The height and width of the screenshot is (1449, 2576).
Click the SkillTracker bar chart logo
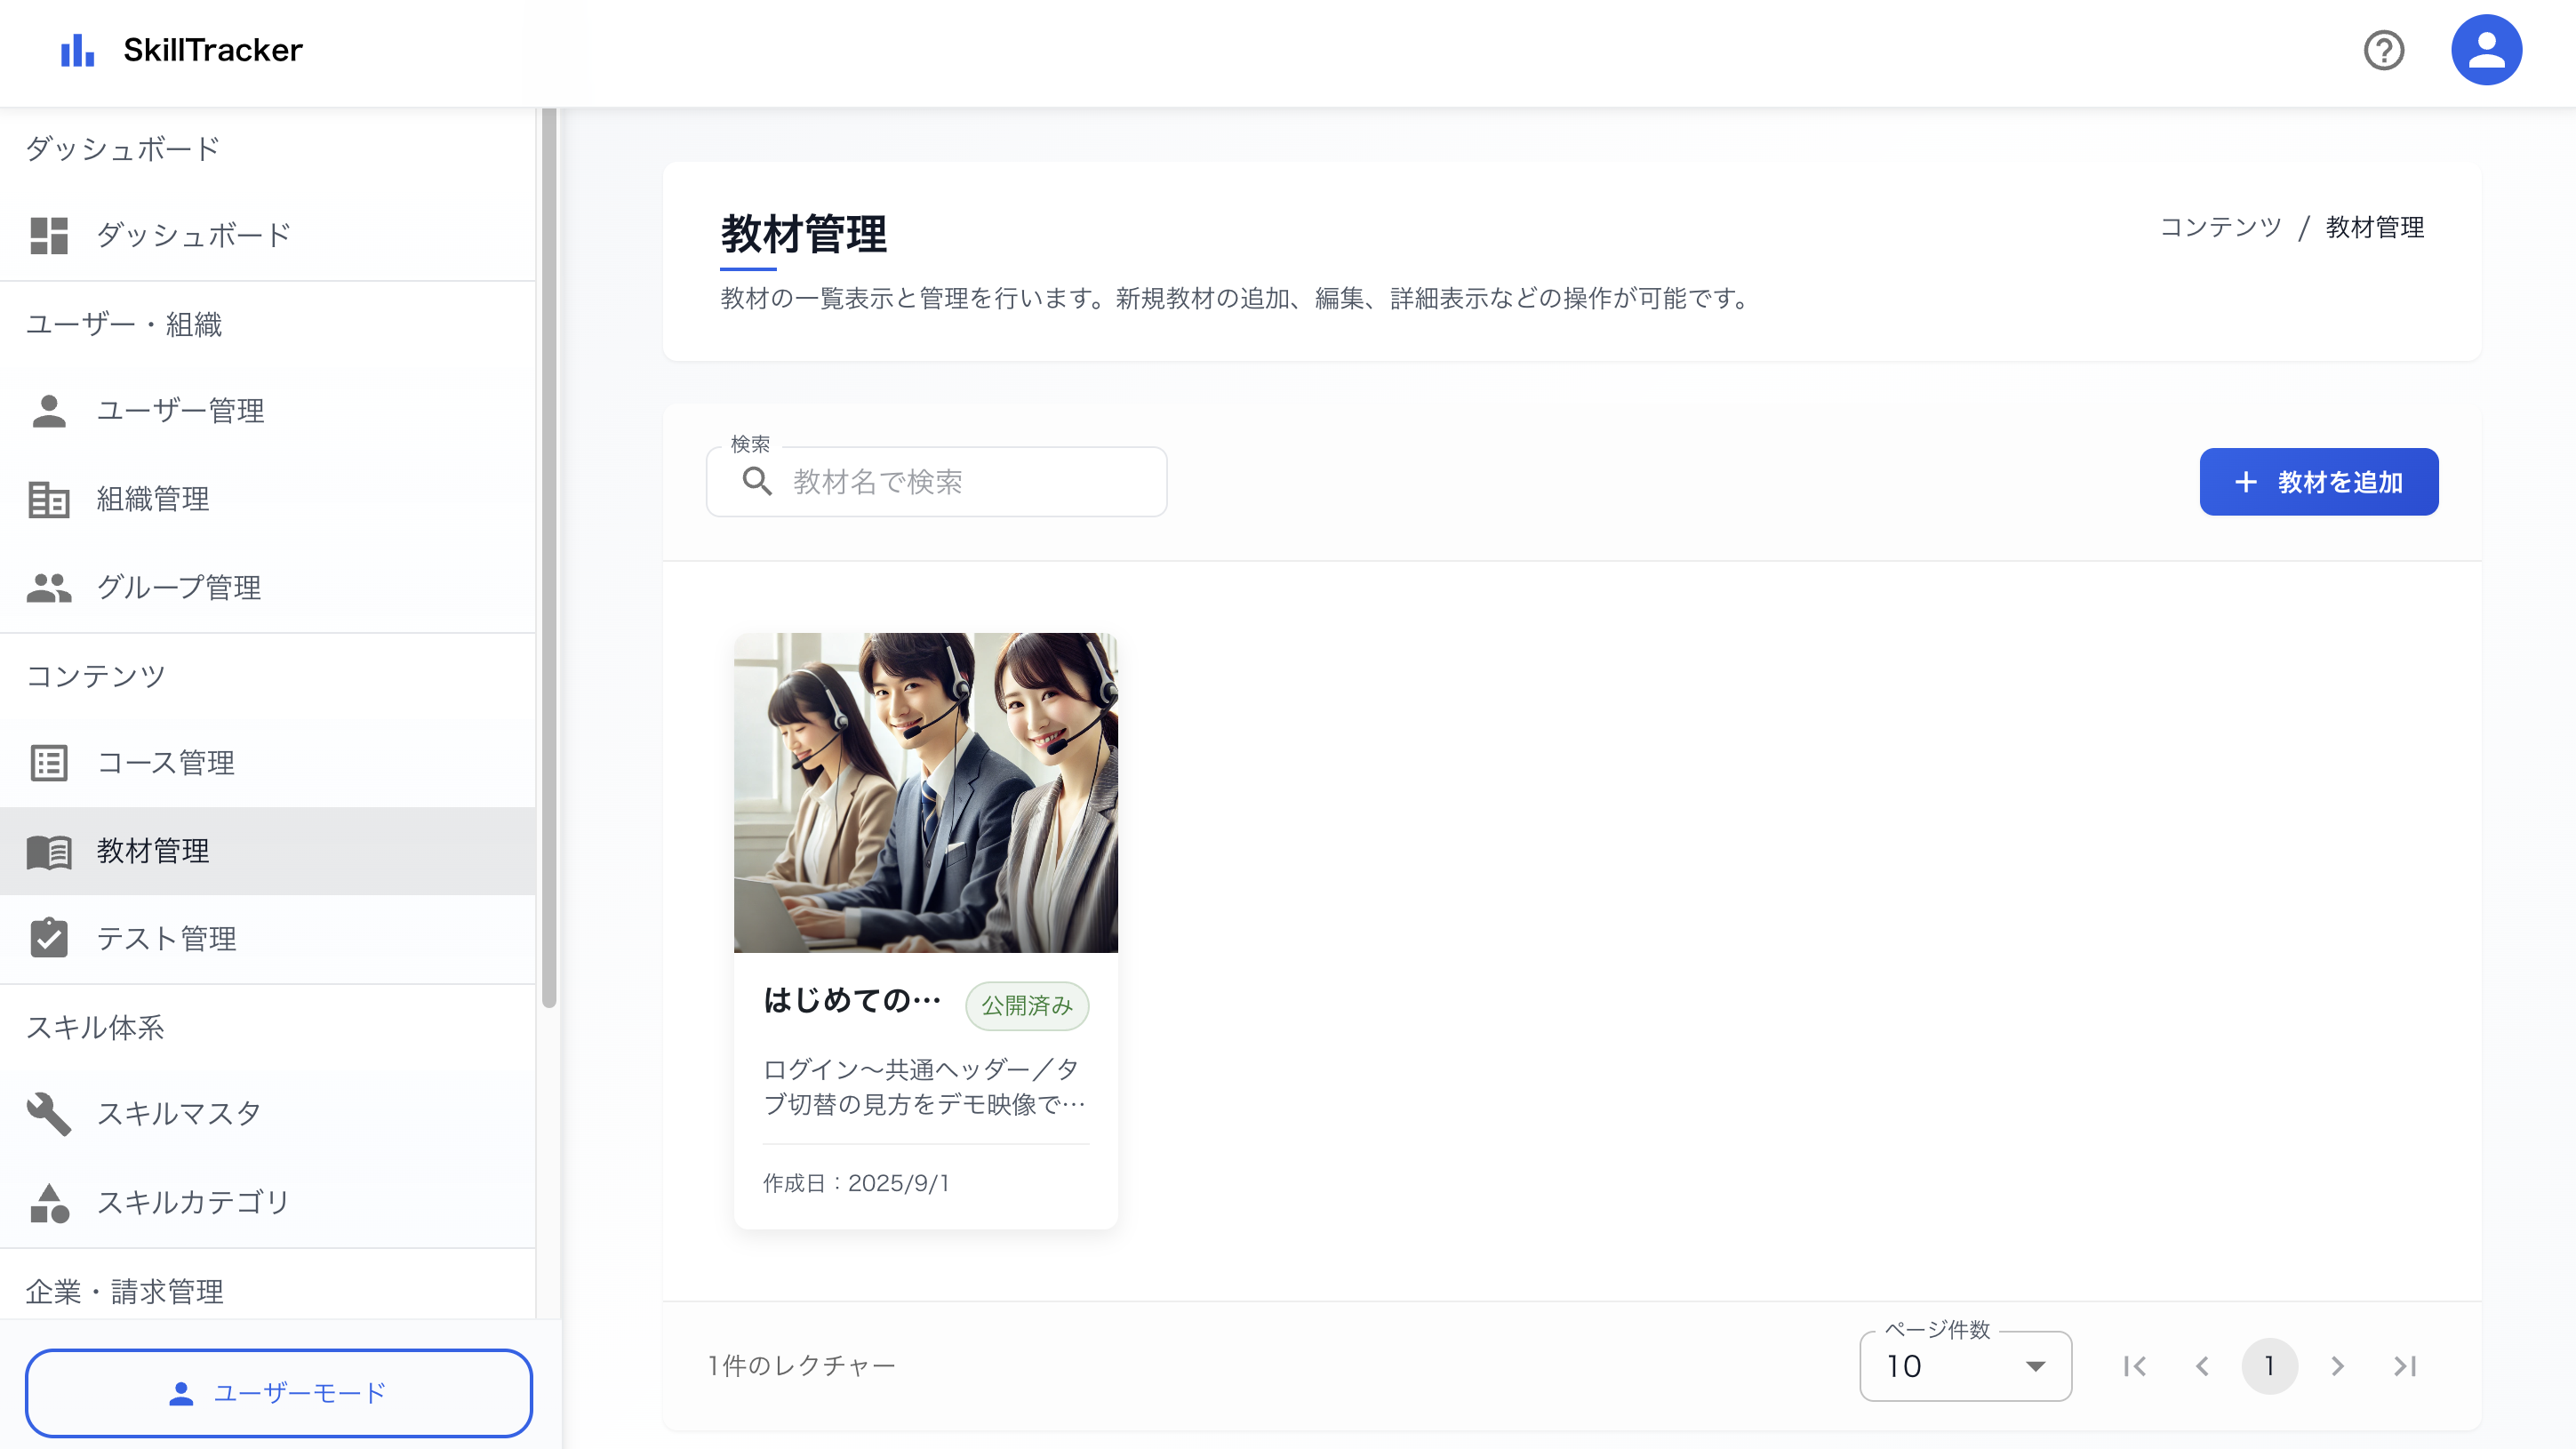click(x=77, y=50)
